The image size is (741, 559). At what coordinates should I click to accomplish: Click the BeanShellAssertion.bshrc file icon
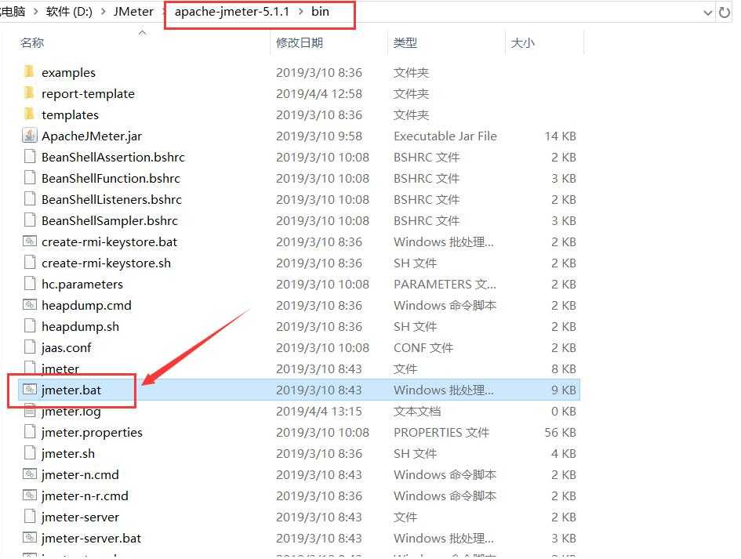pos(30,156)
